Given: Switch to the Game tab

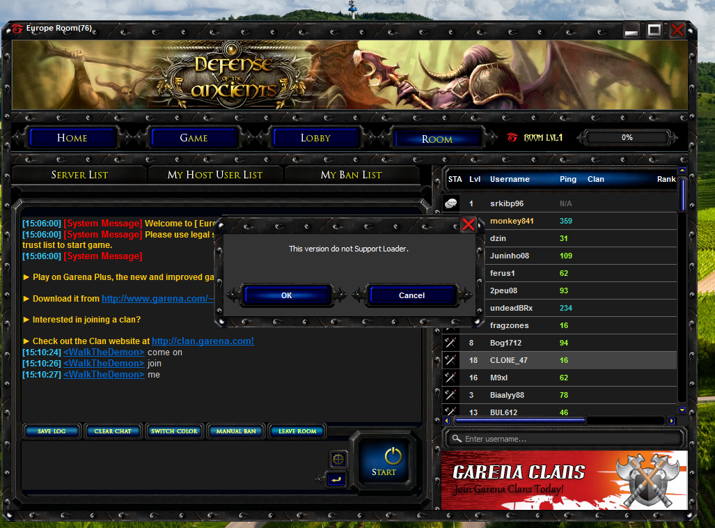Looking at the screenshot, I should pos(194,138).
